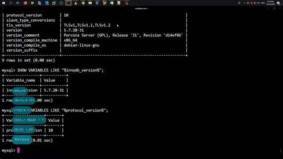Screen dimensions: 283x159
Task: Open the VirtualBox cube icon on taskbar
Action: (x=97, y=3)
